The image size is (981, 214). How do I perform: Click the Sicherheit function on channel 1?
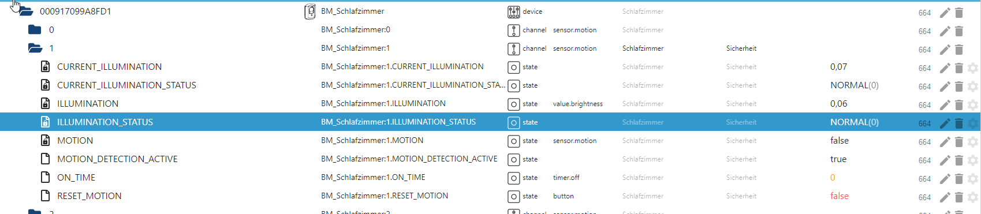coord(741,48)
